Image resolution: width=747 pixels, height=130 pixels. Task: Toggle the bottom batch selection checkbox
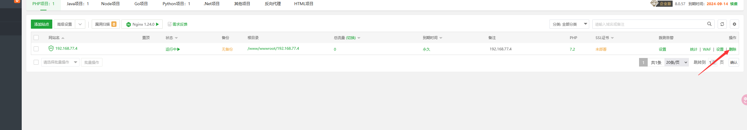pyautogui.click(x=36, y=62)
